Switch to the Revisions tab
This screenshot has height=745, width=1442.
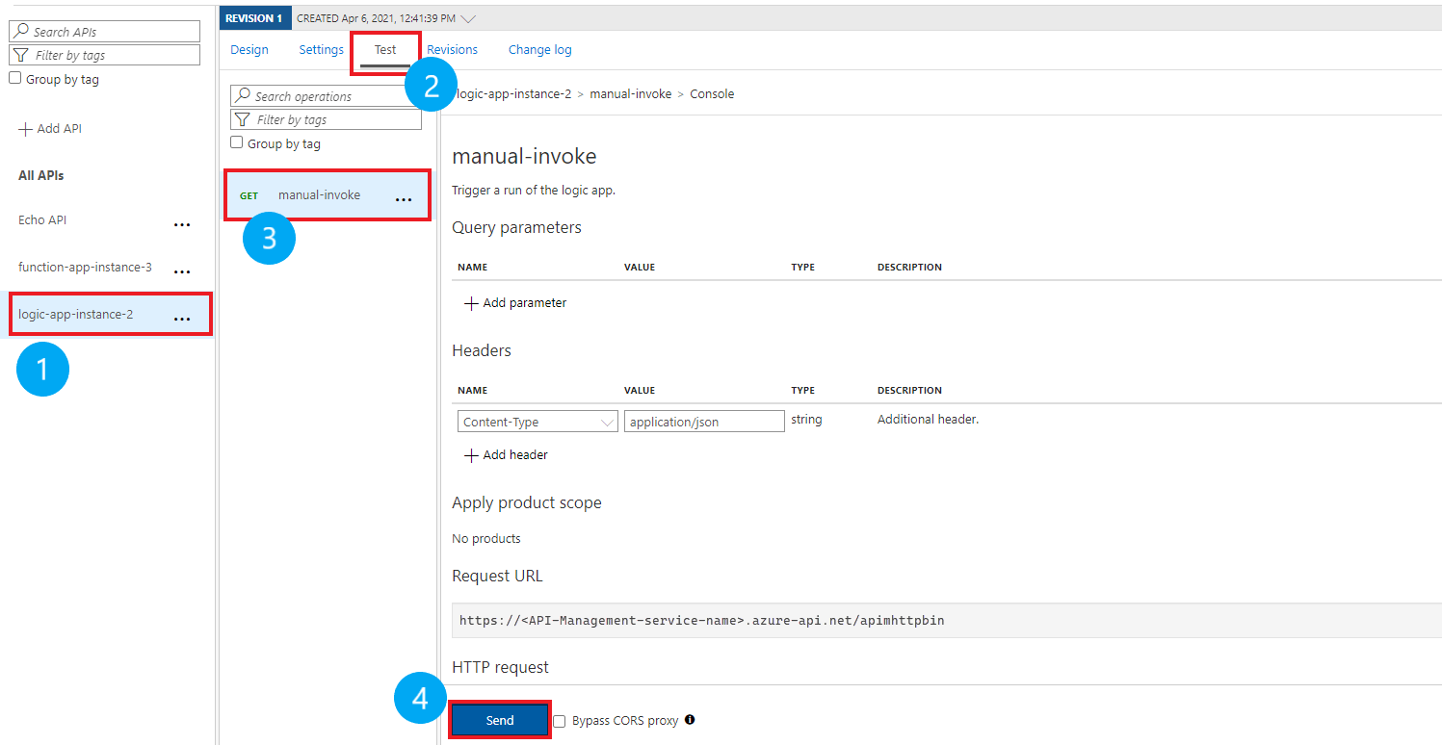tap(452, 49)
